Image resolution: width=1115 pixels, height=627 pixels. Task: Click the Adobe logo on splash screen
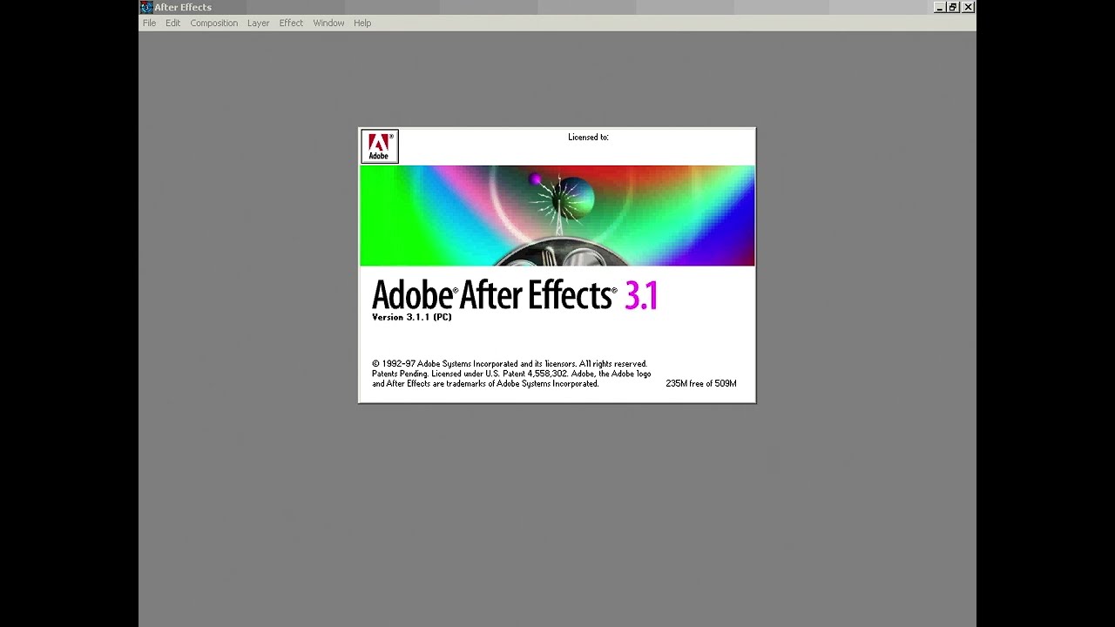[x=380, y=146]
